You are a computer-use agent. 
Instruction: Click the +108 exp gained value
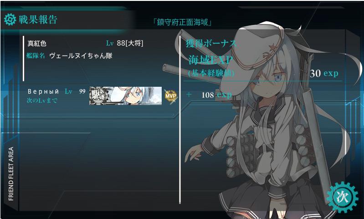[210, 95]
